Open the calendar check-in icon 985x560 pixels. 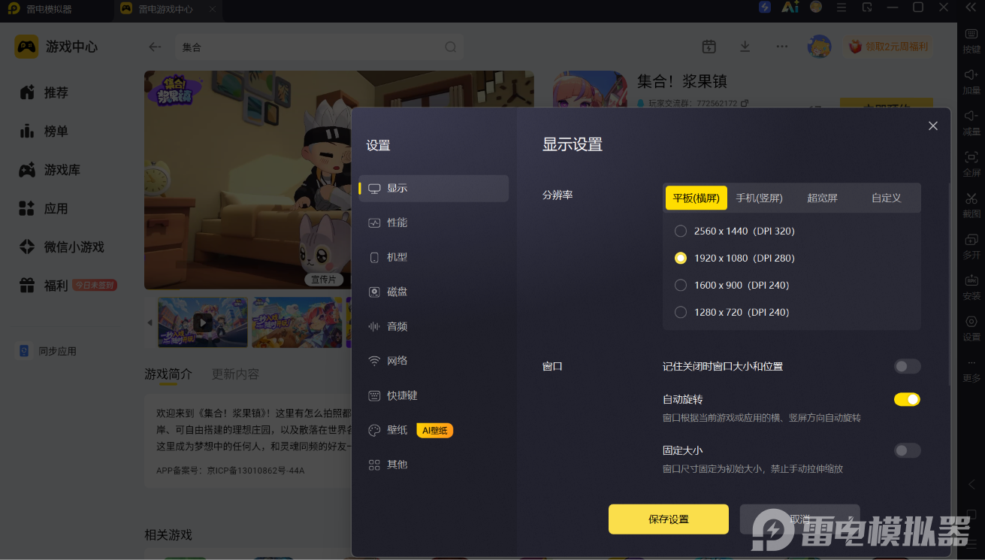(x=709, y=47)
